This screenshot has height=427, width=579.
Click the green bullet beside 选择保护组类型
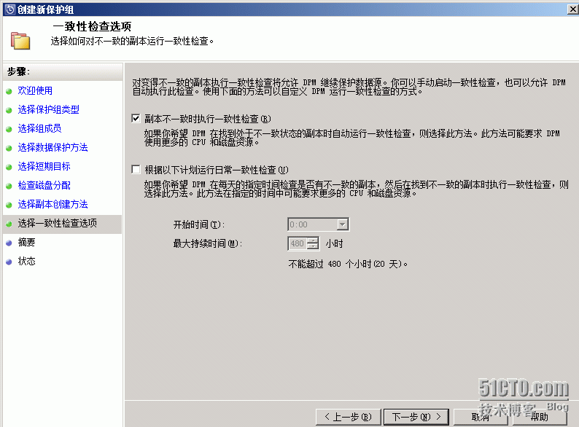pyautogui.click(x=9, y=110)
